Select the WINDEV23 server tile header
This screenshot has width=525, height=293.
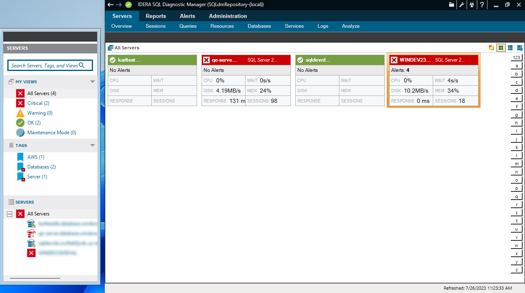pyautogui.click(x=433, y=60)
